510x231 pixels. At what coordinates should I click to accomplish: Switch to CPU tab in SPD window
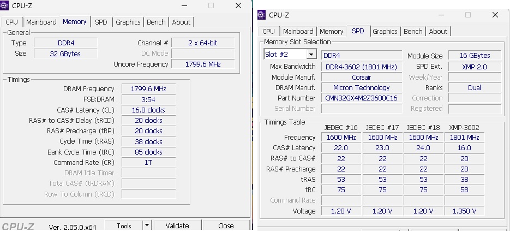[269, 31]
